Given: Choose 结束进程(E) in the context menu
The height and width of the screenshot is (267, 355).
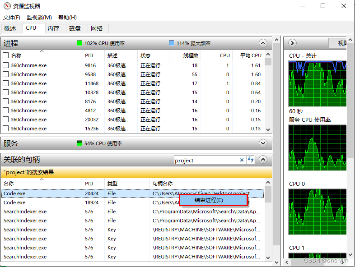Looking at the screenshot, I should pyautogui.click(x=213, y=200).
